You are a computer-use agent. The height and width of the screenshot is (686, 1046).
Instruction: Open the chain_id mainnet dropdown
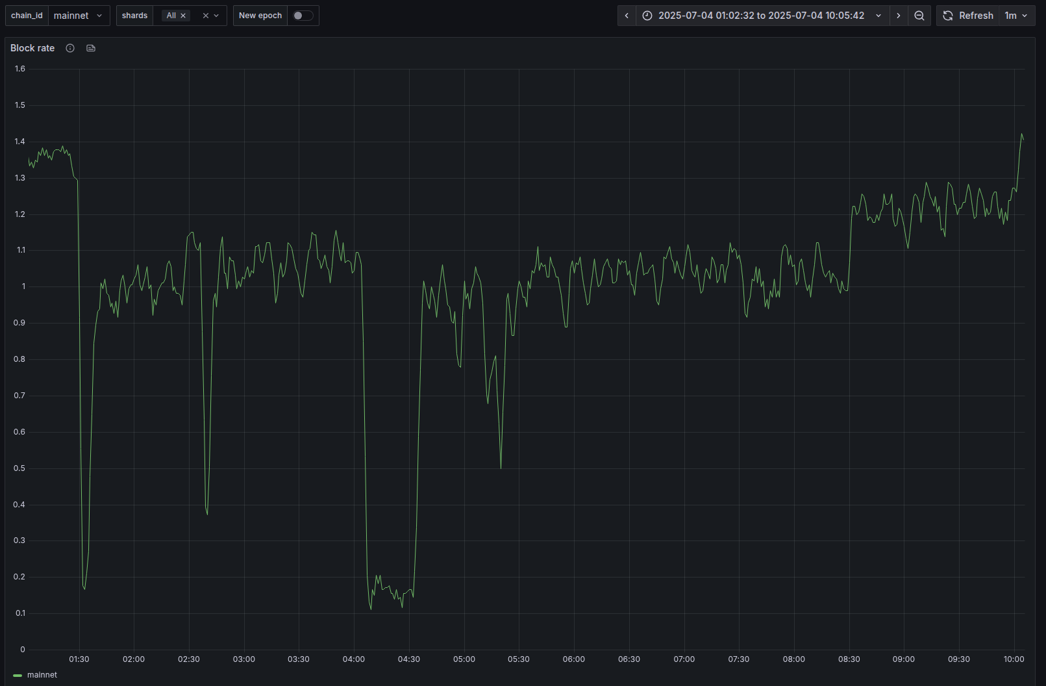[x=79, y=16]
